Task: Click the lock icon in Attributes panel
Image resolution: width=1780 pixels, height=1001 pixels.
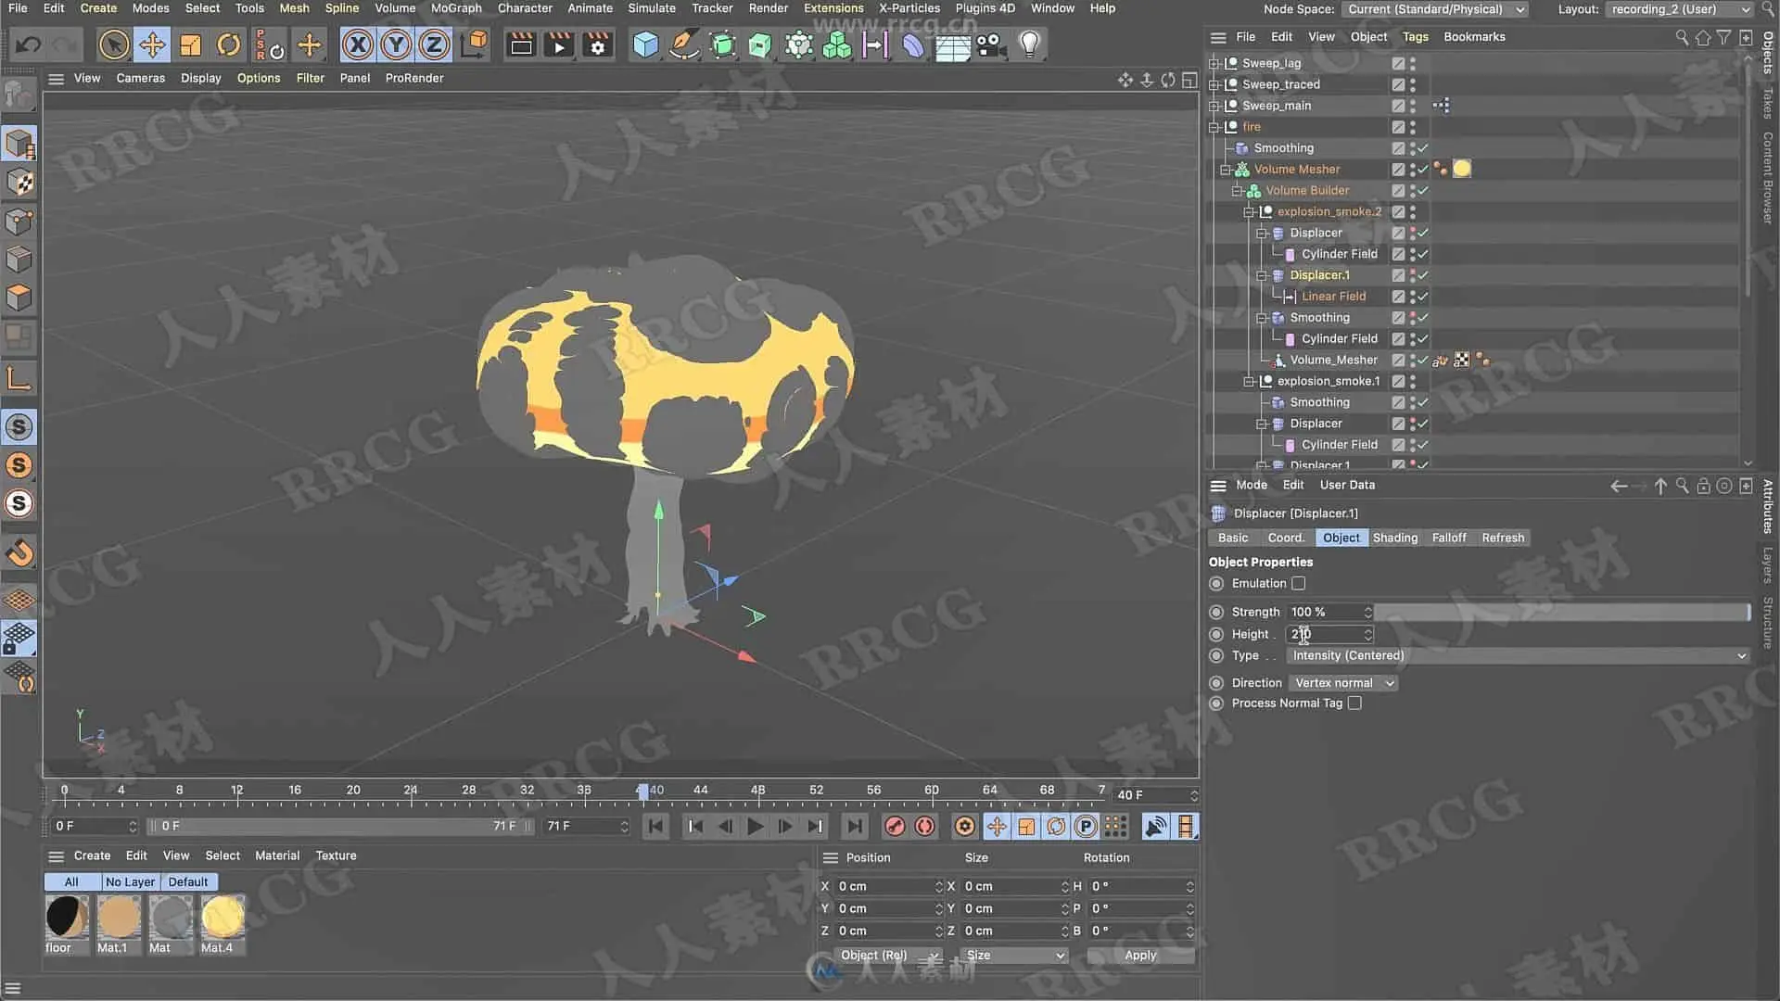Action: tap(1703, 486)
